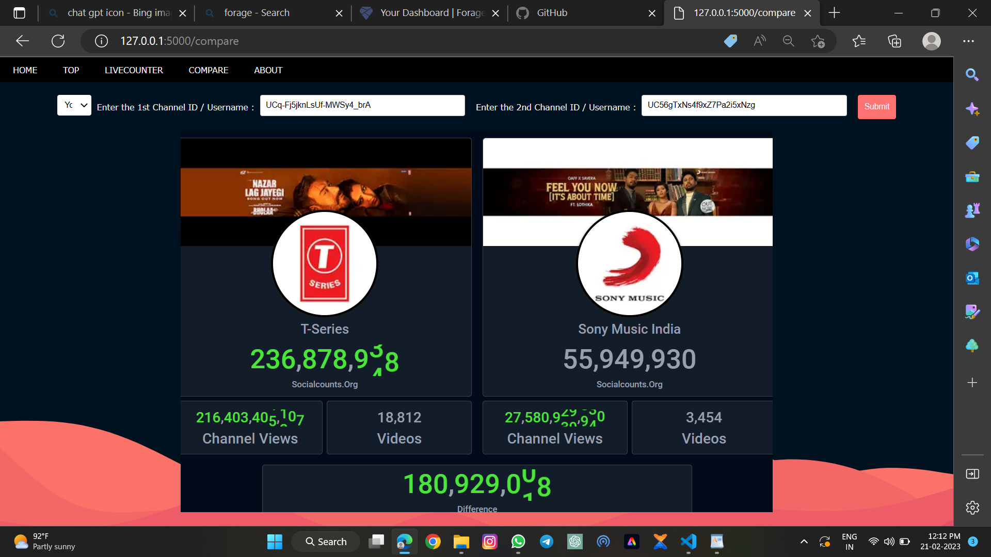Open the browser profile avatar
Screen dimensions: 991x557
pos(931,41)
